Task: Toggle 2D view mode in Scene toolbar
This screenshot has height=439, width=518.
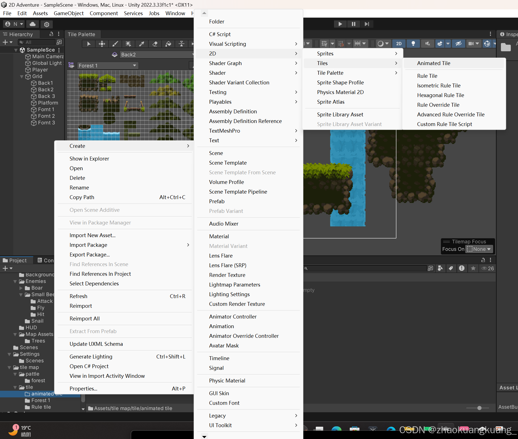Action: point(399,43)
